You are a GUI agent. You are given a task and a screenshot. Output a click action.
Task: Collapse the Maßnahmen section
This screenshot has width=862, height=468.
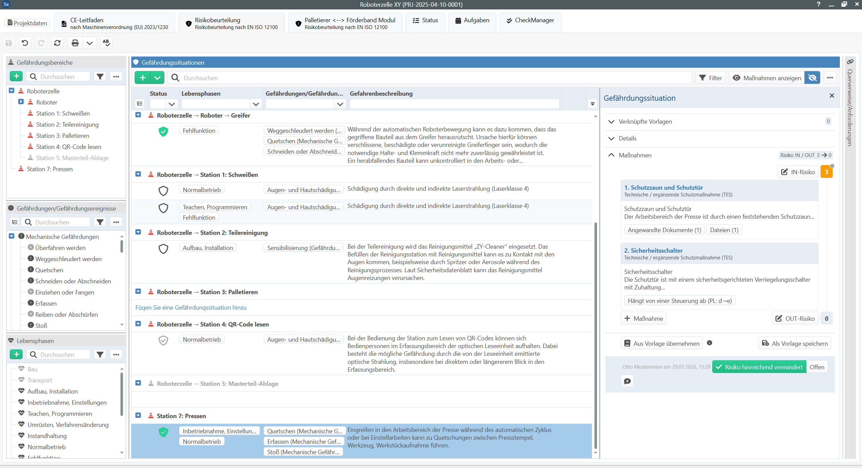[611, 155]
